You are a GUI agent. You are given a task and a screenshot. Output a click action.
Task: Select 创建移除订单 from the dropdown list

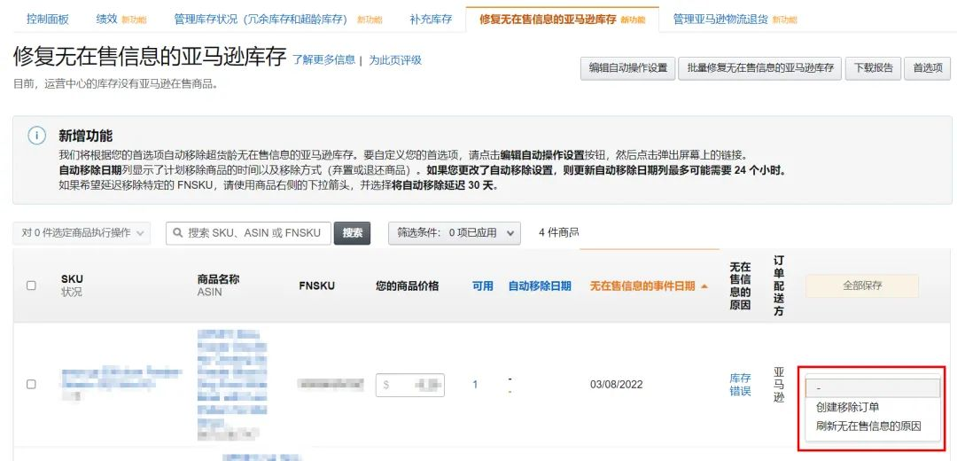pyautogui.click(x=847, y=407)
